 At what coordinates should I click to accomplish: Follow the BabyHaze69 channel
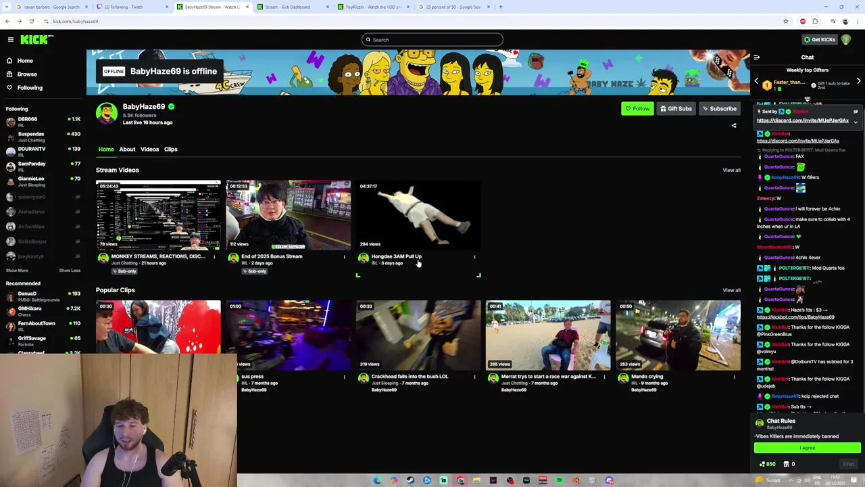pos(637,109)
